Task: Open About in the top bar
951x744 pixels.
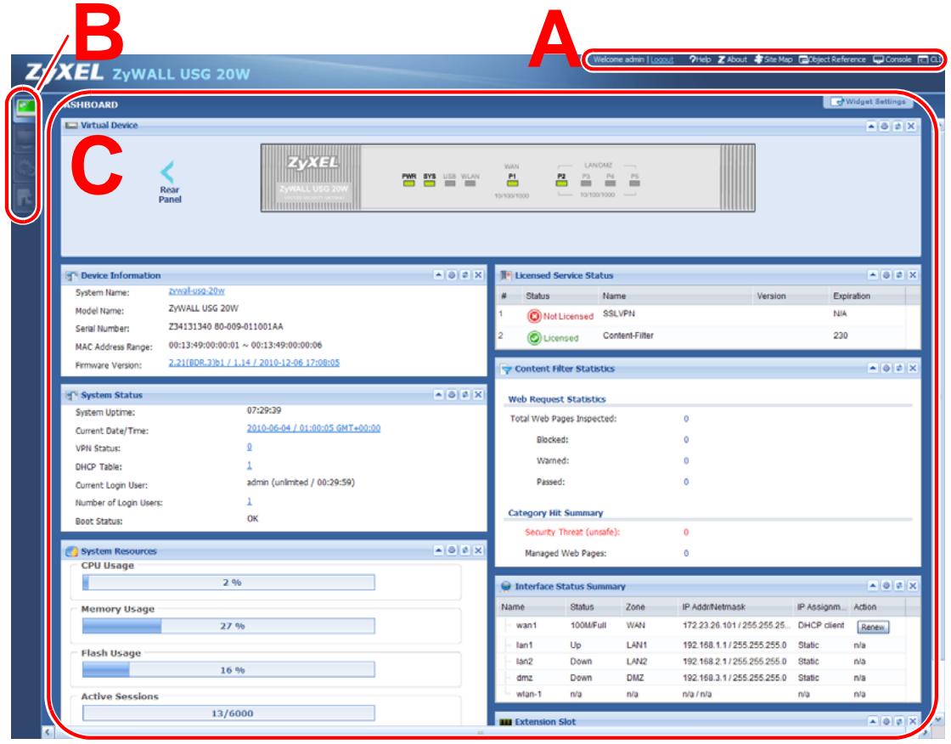Action: click(733, 59)
